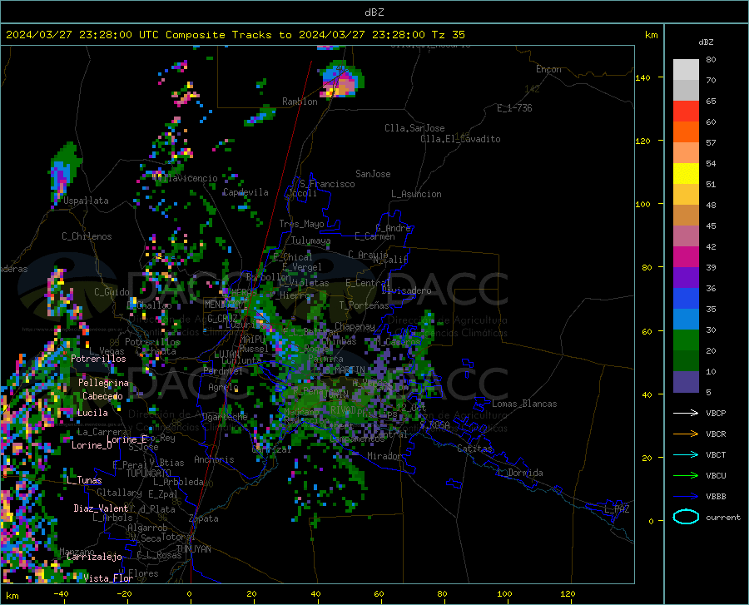
Task: Click the 'Anchoris' label
Action: 214,460
